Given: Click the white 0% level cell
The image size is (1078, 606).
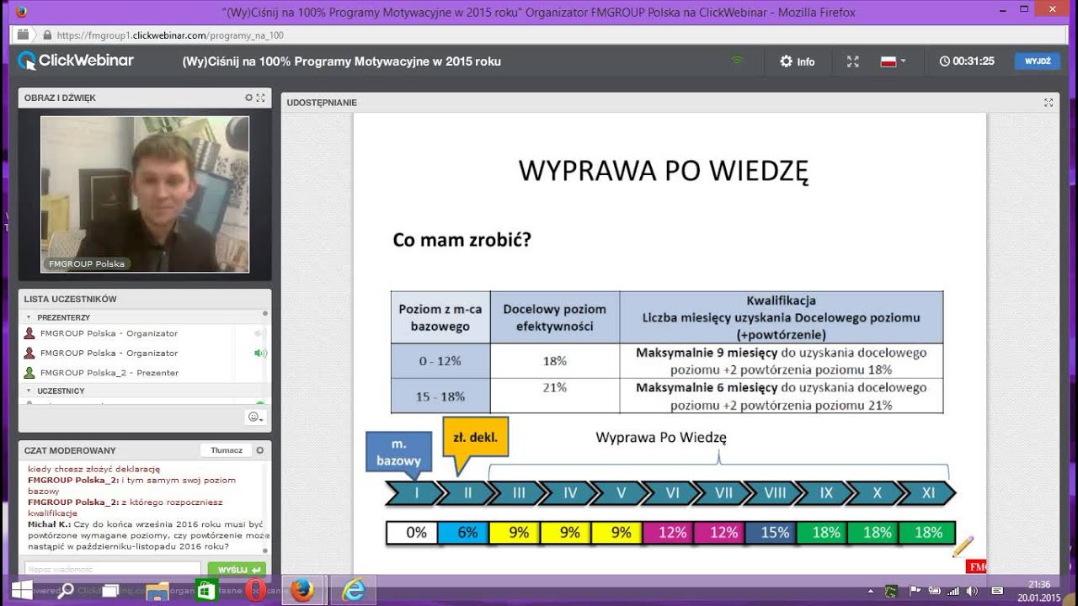Looking at the screenshot, I should [x=412, y=533].
